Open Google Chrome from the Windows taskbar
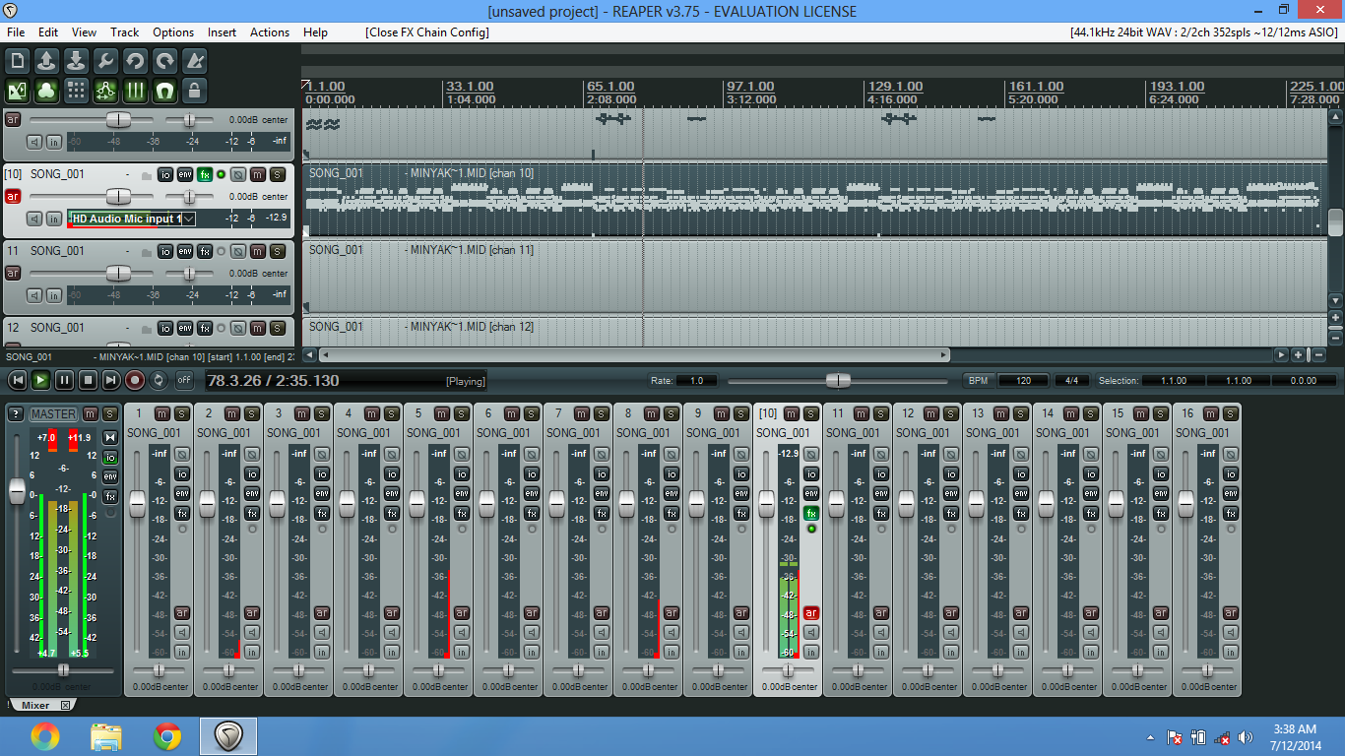Viewport: 1345px width, 756px height. pyautogui.click(x=167, y=736)
